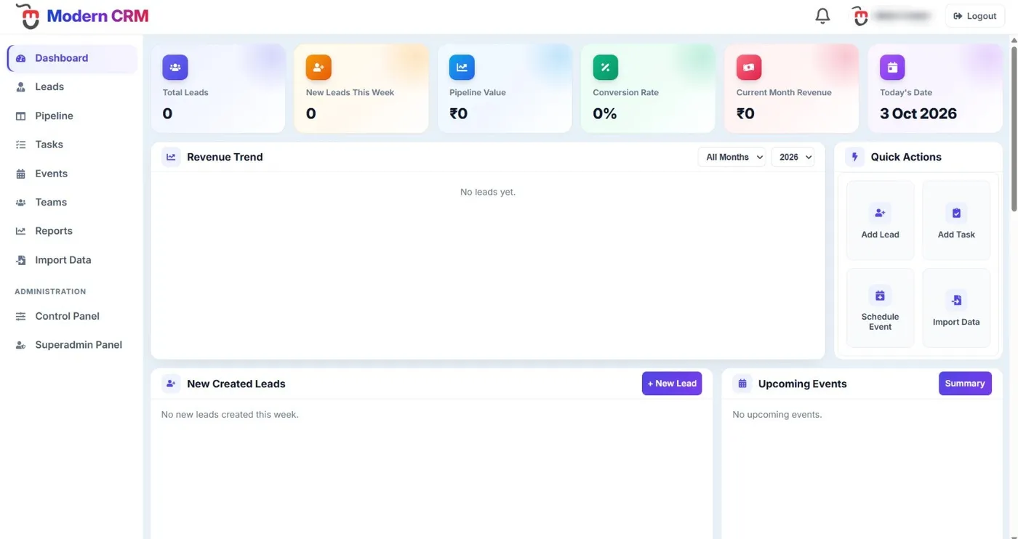Screen dimensions: 1018x539
Task: Open Leads from the sidebar
Action: pos(72,87)
